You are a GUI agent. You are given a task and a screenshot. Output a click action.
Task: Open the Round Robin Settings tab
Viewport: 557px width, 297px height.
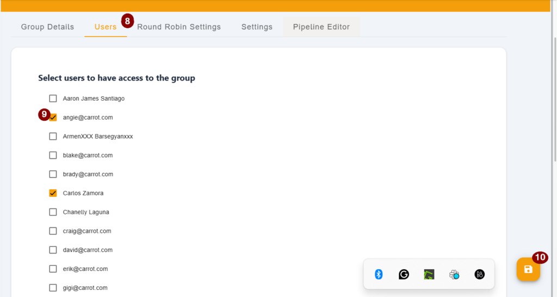179,27
